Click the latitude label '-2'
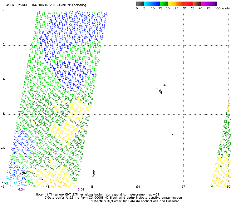 [3, 45]
